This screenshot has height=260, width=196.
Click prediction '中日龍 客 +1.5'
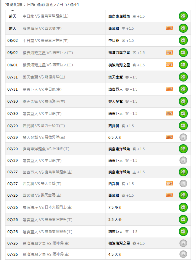tap(121, 41)
